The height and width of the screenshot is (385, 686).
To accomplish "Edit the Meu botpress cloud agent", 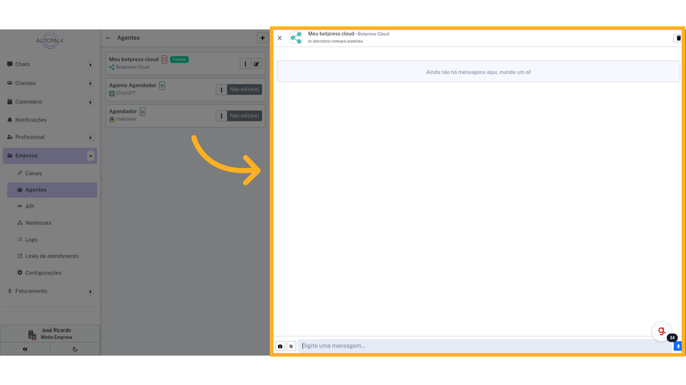I will (x=257, y=64).
